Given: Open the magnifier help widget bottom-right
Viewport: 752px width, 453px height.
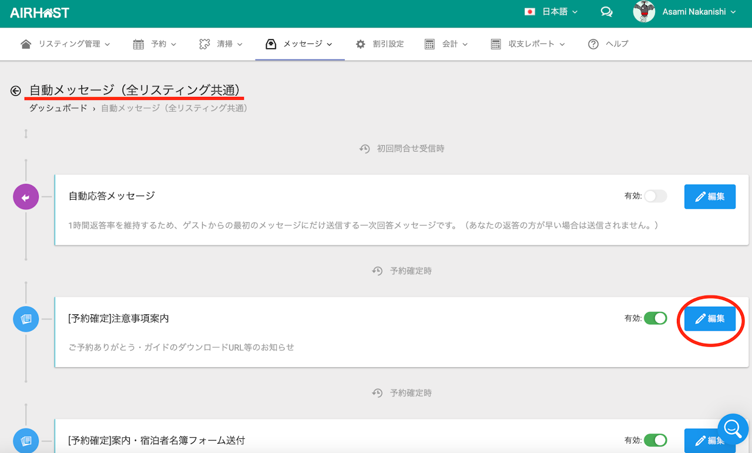Looking at the screenshot, I should point(733,427).
